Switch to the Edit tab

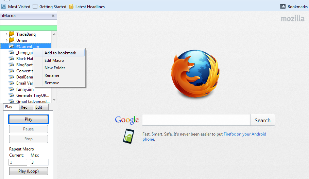41,107
